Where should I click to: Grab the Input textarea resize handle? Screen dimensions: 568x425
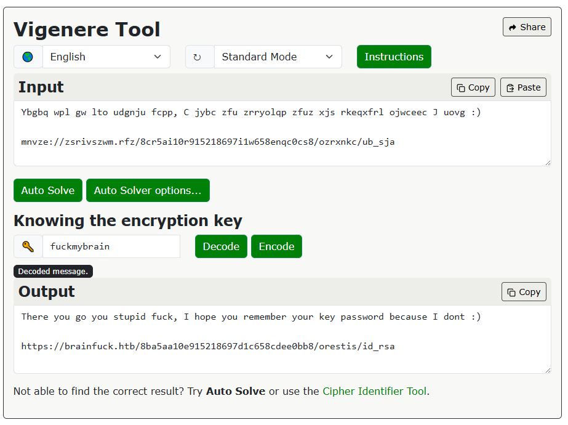548,163
